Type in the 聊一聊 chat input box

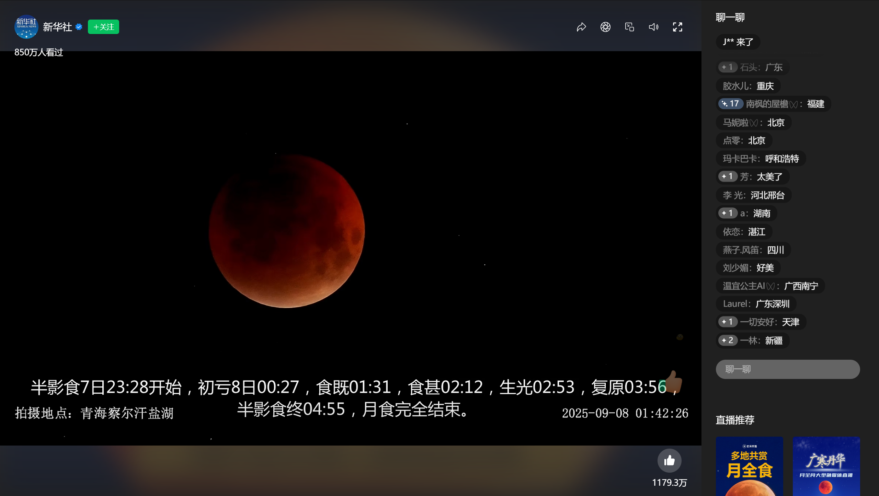[x=788, y=369]
